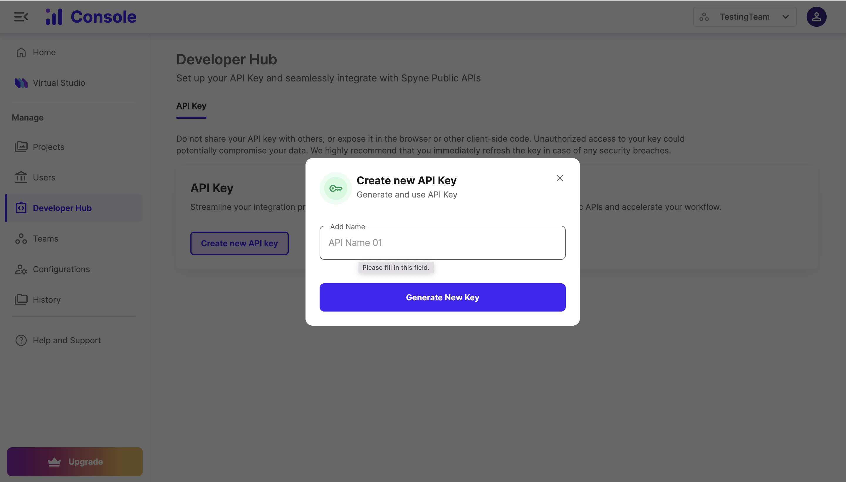Select the Users sidebar icon

pos(21,178)
